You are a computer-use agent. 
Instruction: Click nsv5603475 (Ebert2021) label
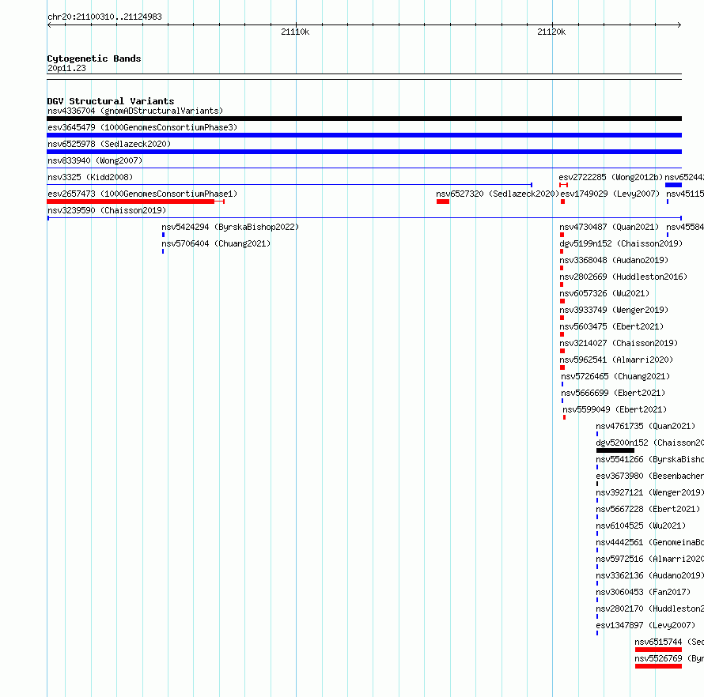coord(611,326)
